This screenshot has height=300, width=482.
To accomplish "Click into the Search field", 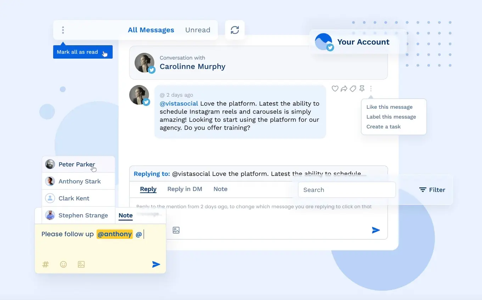I will pos(347,190).
